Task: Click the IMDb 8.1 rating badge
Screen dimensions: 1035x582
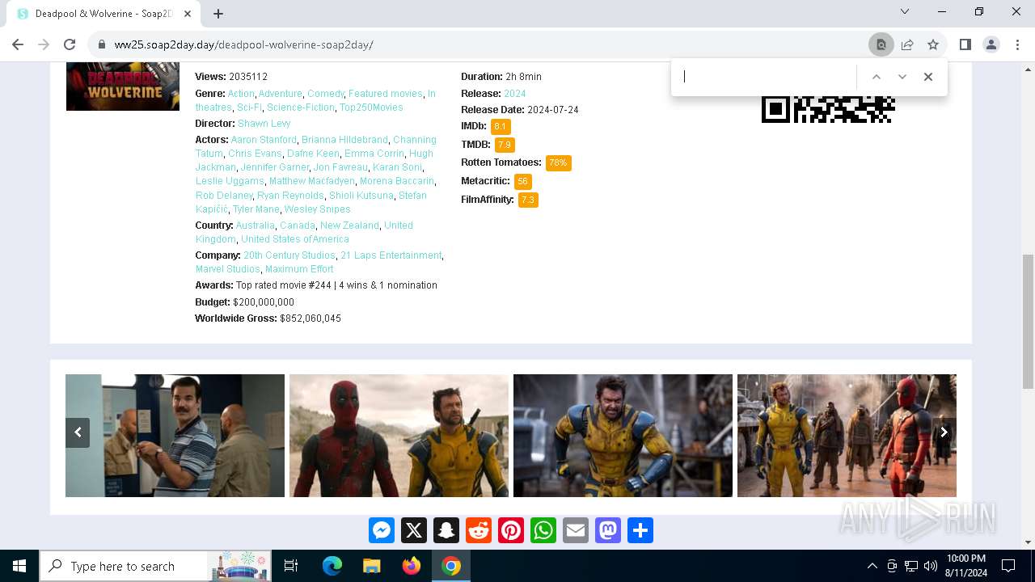Action: click(x=501, y=127)
